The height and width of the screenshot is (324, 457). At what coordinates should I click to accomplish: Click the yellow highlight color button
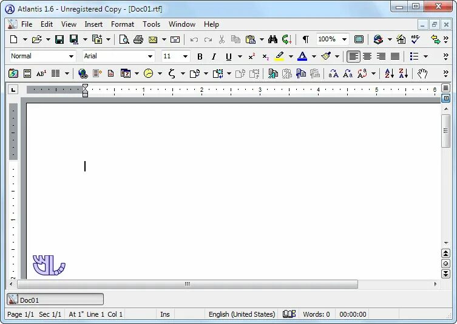click(x=279, y=57)
